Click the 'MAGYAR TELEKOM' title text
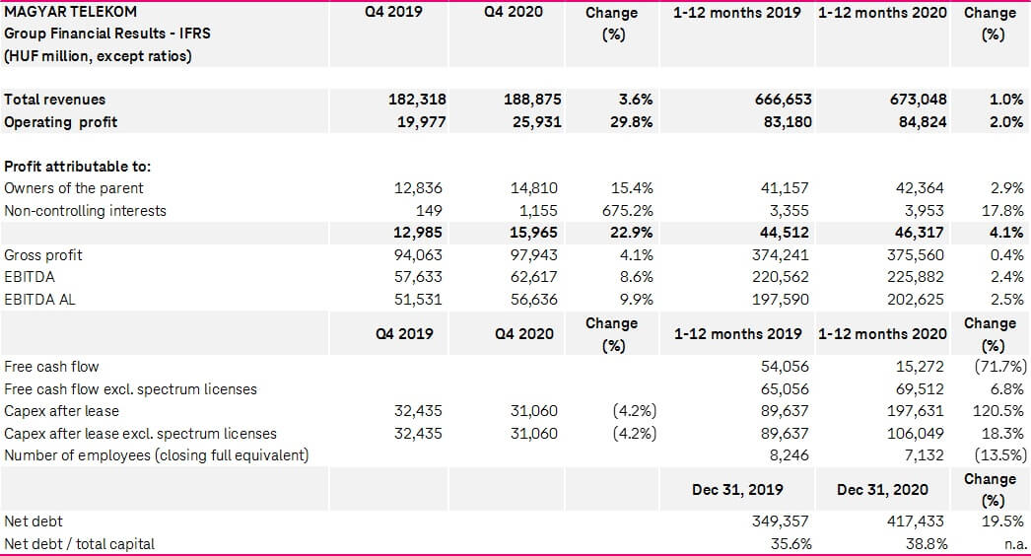 pos(70,11)
